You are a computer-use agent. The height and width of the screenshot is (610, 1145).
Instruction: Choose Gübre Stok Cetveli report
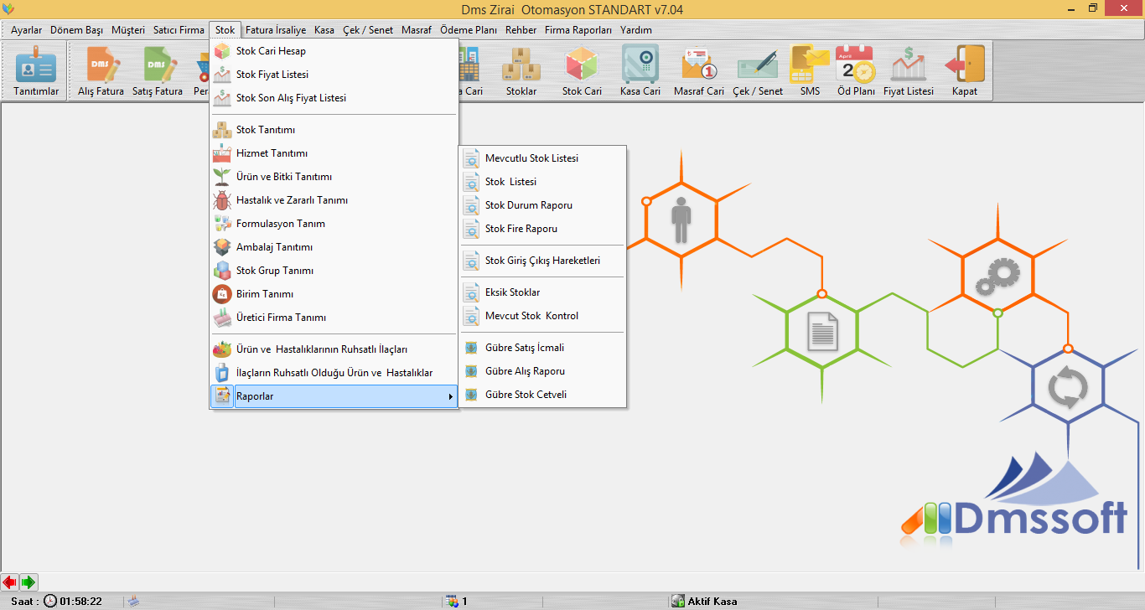(526, 395)
